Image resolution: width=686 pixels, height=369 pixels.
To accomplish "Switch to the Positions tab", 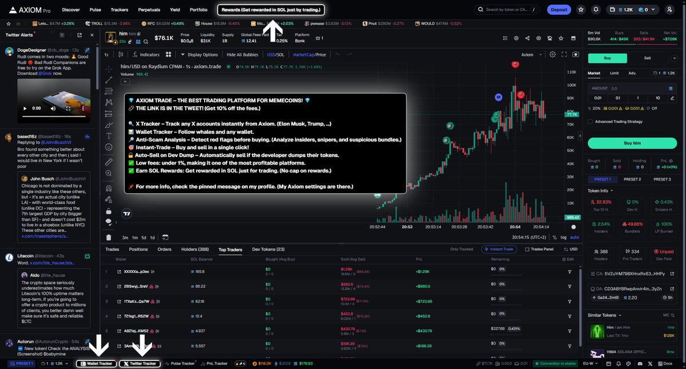I will tap(138, 250).
